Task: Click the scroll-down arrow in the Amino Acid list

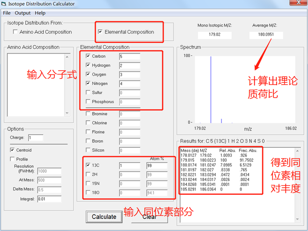Action: [x=66, y=114]
